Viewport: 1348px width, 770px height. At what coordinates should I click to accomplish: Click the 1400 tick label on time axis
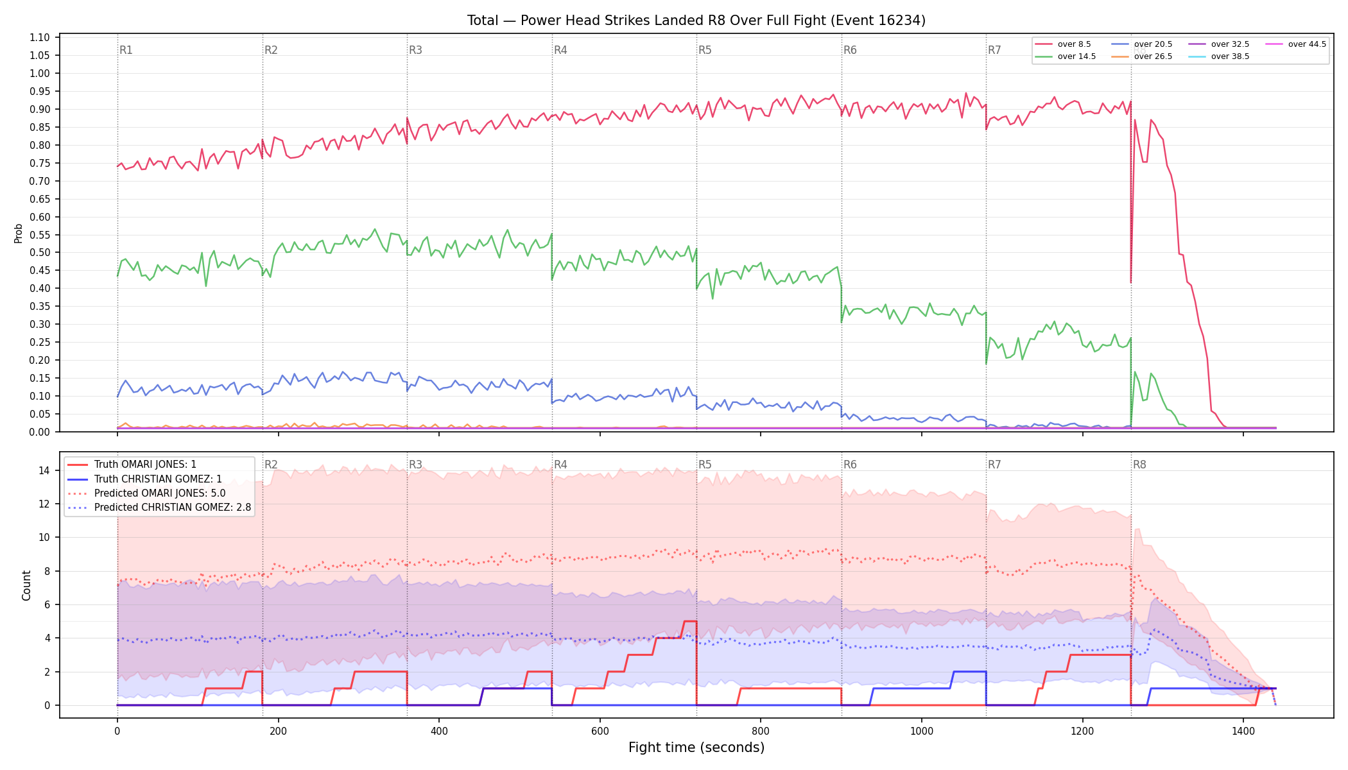1243,730
